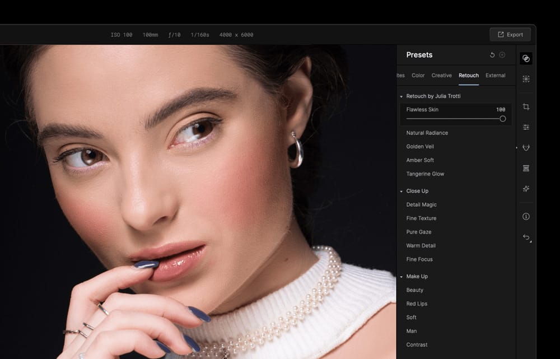Click the 100mm focal length value

(x=150, y=35)
